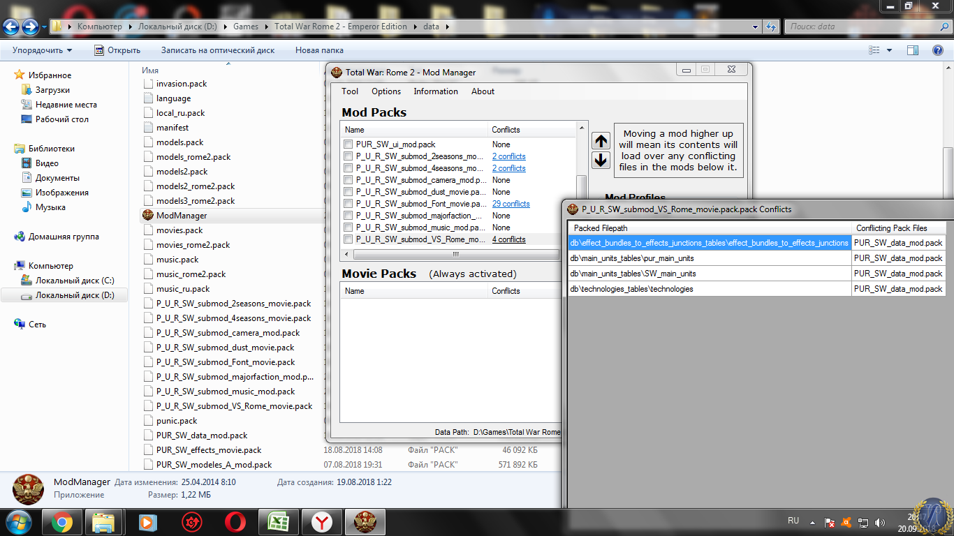
Task: Open Explorer help question-mark icon
Action: (x=938, y=50)
